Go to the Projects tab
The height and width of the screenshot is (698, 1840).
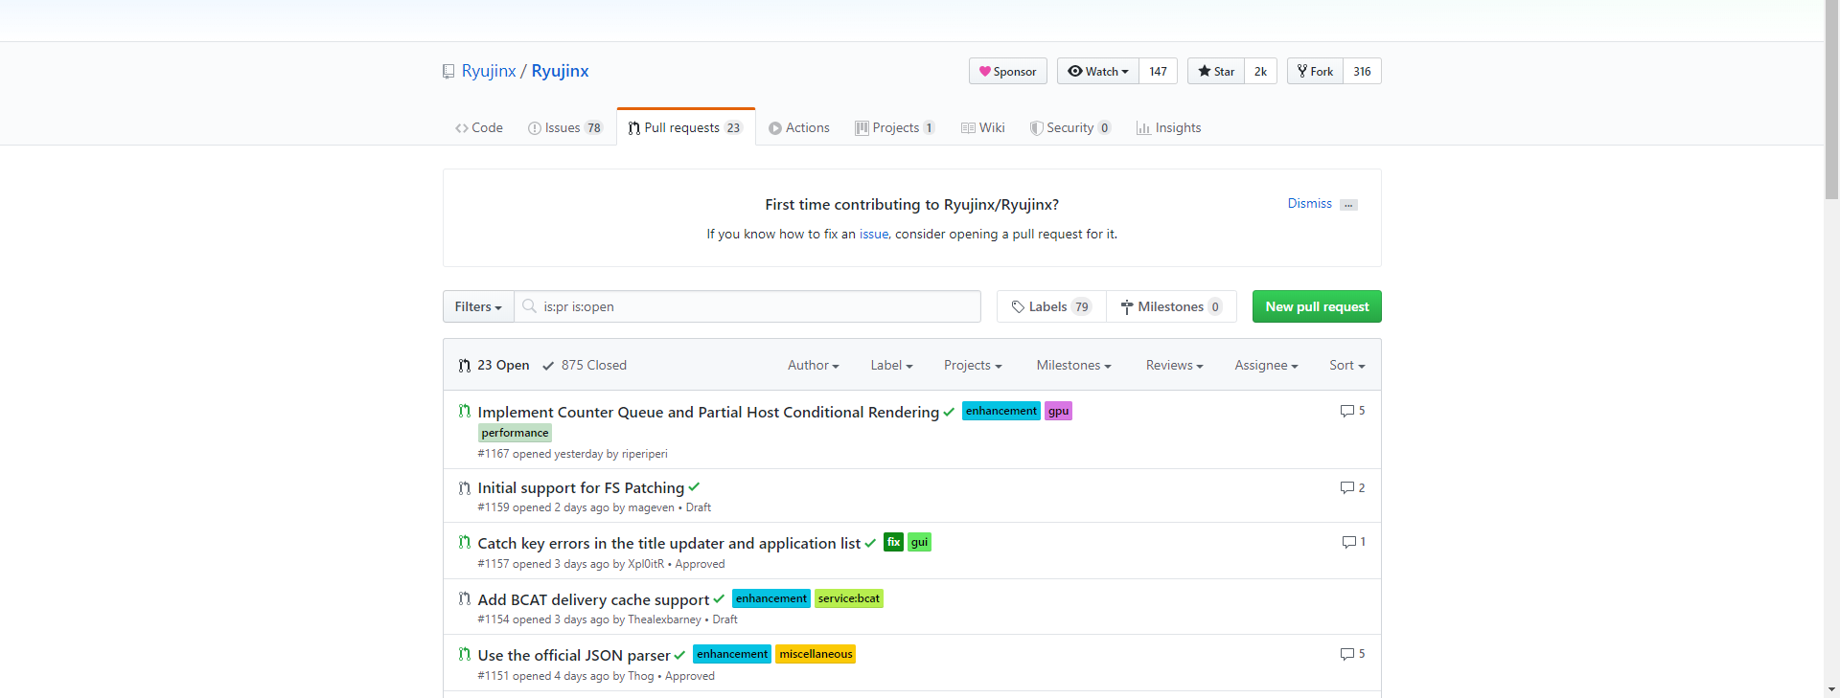895,127
